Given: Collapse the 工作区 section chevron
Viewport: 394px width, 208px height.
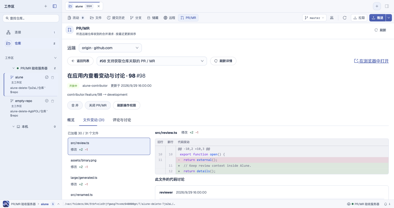Looking at the screenshot, I should [55, 58].
